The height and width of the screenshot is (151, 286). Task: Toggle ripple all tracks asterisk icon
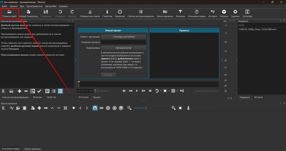115,108
